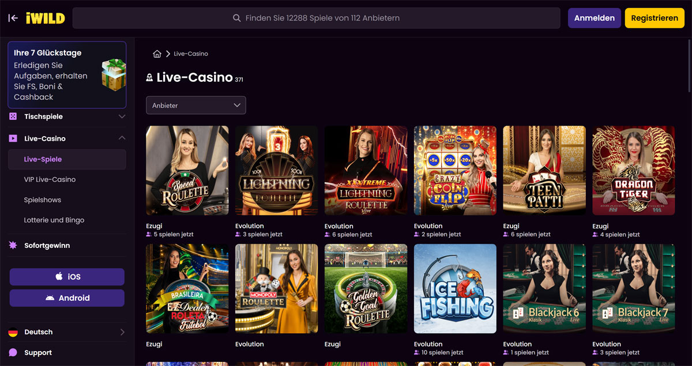The height and width of the screenshot is (366, 692).
Task: Click the Live-Casino breadcrumb
Action: point(191,54)
